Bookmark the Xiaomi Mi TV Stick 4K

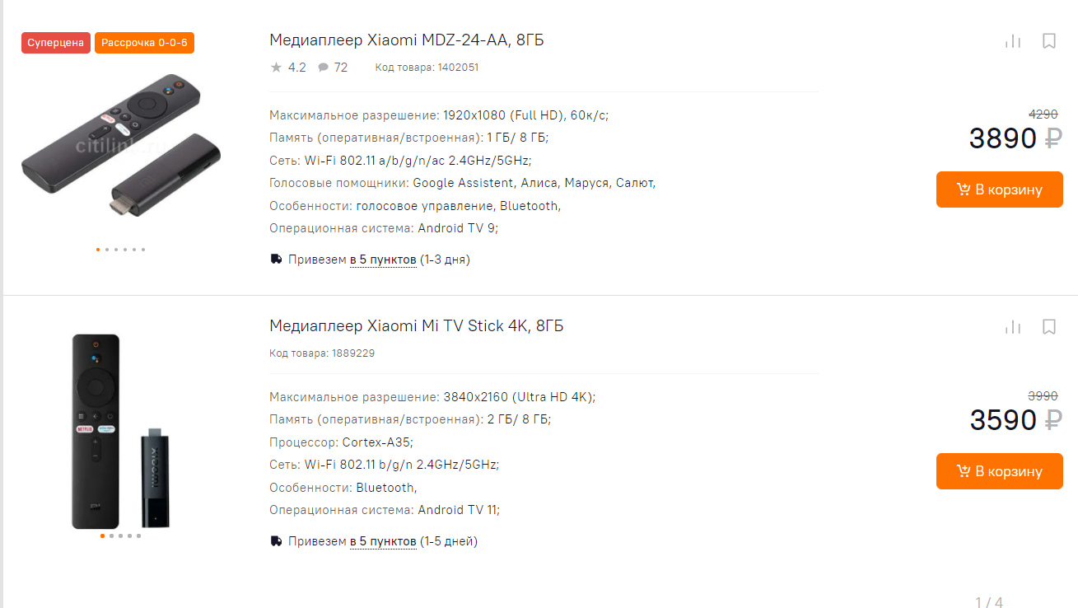(x=1049, y=327)
